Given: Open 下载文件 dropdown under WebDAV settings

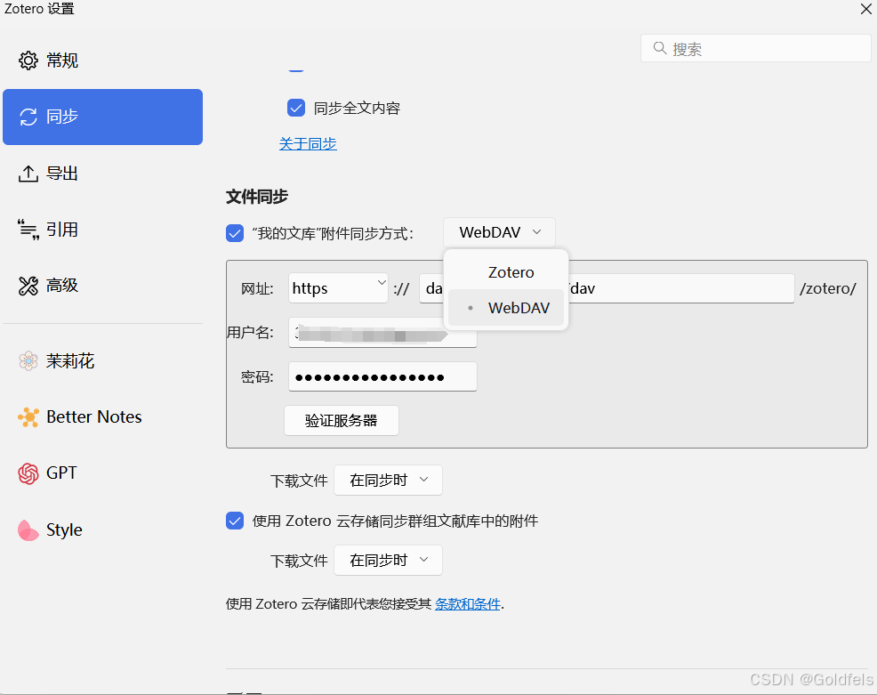Looking at the screenshot, I should pyautogui.click(x=388, y=481).
